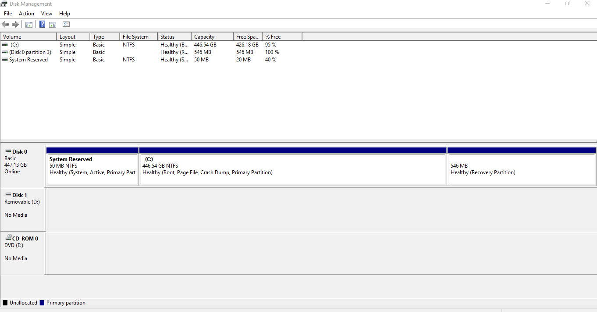
Task: Click the Back arrow toolbar icon
Action: click(x=5, y=25)
